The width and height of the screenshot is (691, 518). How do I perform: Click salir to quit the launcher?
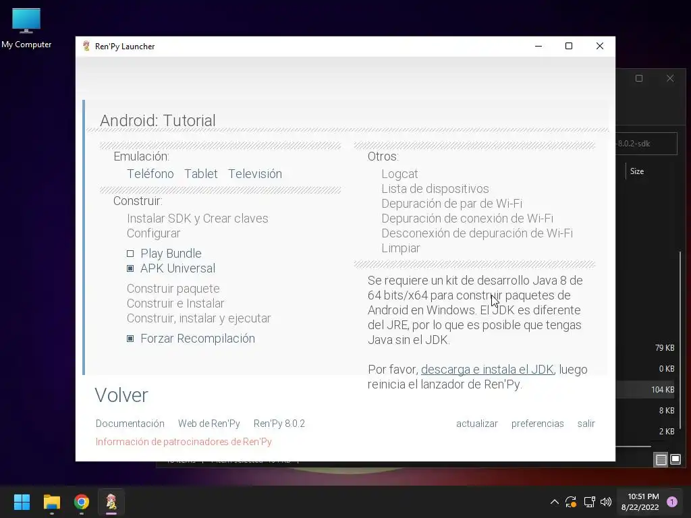586,424
